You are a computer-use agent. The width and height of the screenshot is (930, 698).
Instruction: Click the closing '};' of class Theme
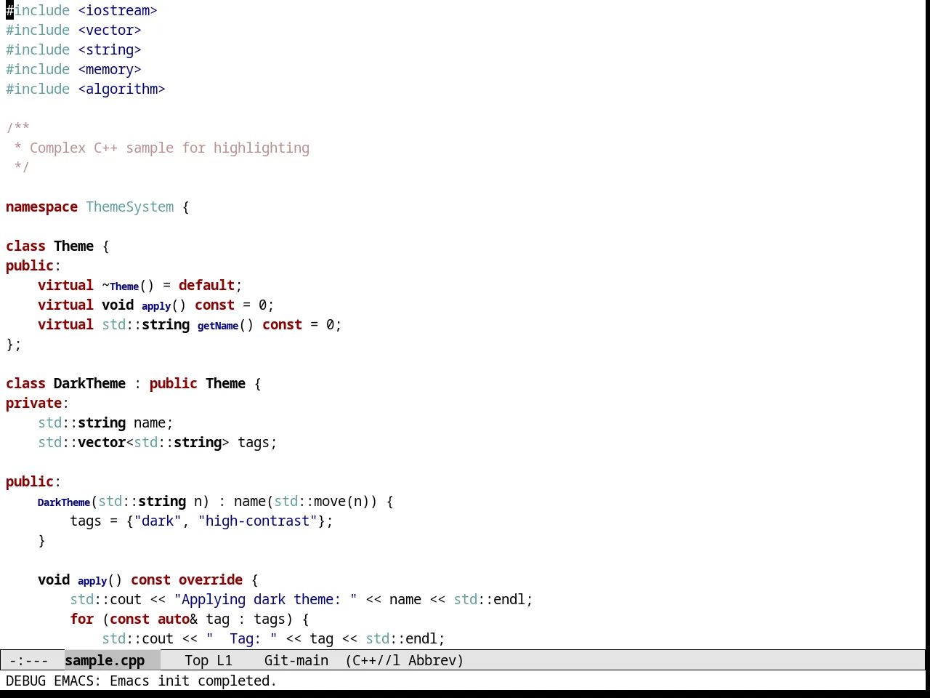14,344
